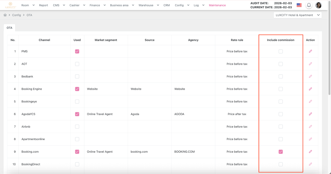The image size is (331, 174).
Task: Enable Used checkbox for Airbnb
Action: pyautogui.click(x=77, y=127)
